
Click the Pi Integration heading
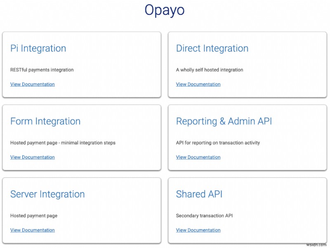coord(38,48)
